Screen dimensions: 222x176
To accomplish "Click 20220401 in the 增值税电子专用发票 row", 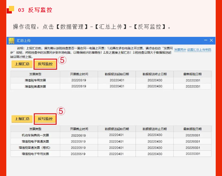I will point(116,154).
